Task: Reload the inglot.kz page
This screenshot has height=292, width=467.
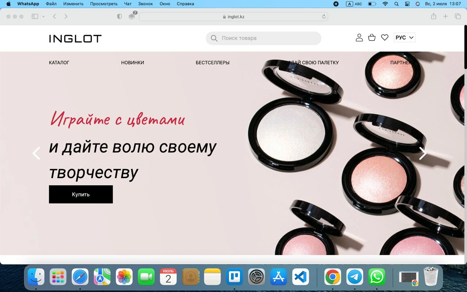Action: (x=324, y=16)
